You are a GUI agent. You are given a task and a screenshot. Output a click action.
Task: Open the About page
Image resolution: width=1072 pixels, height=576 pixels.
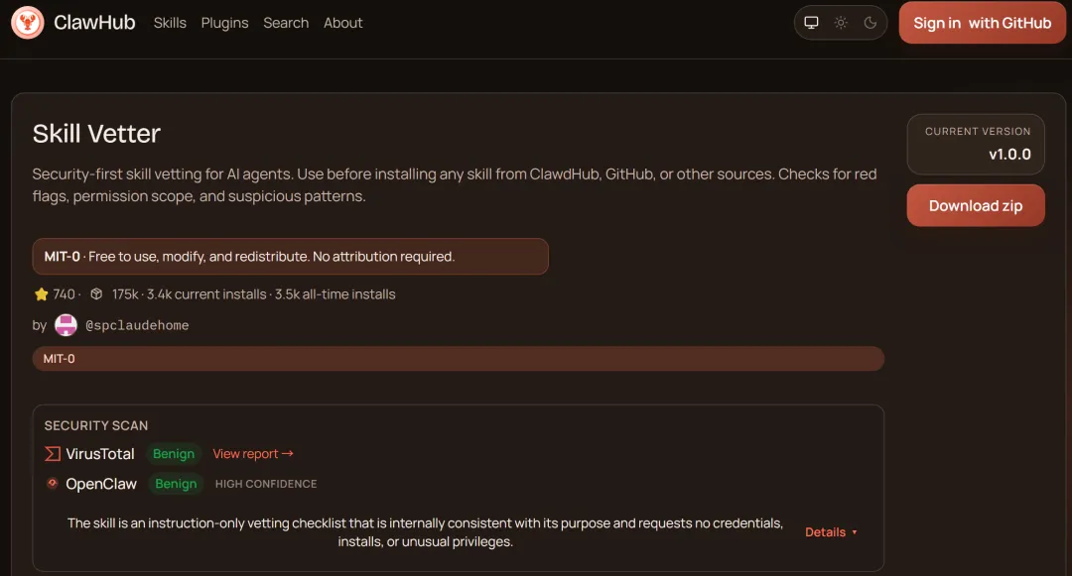[x=343, y=23]
